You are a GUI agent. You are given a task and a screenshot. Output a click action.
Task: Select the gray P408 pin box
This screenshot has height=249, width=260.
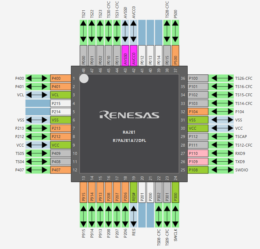click(x=60, y=162)
